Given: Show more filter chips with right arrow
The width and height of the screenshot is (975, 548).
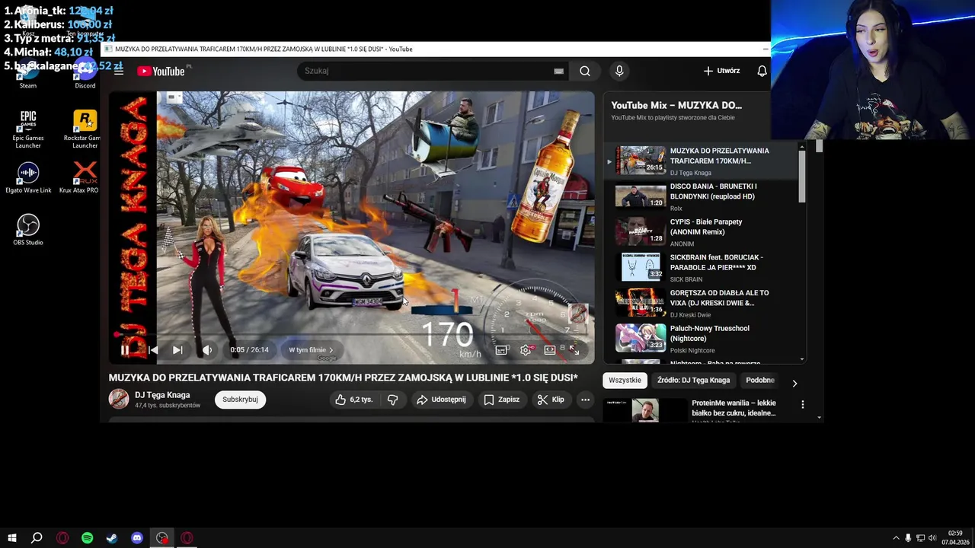Looking at the screenshot, I should pos(794,384).
